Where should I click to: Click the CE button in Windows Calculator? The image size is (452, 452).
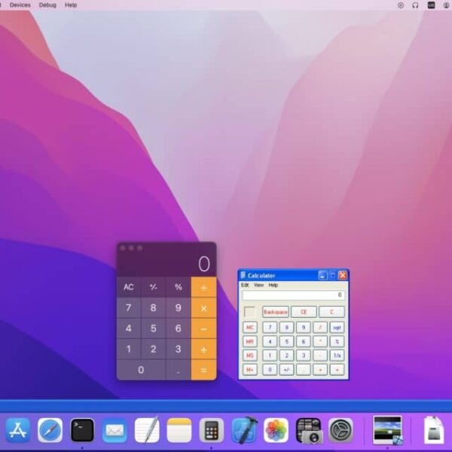304,312
